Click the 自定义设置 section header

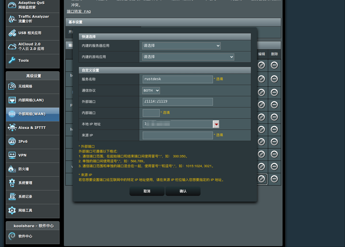pos(165,70)
